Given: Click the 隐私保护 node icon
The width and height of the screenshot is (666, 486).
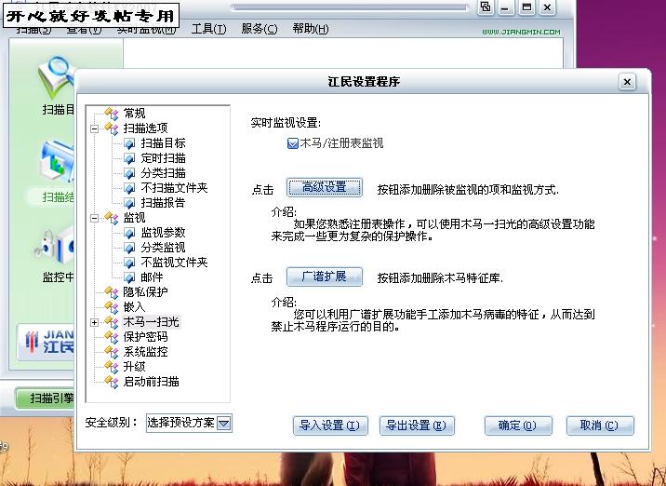Looking at the screenshot, I should coord(112,292).
